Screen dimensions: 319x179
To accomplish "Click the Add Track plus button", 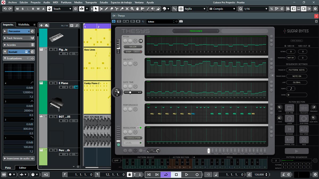I will tap(41, 25).
